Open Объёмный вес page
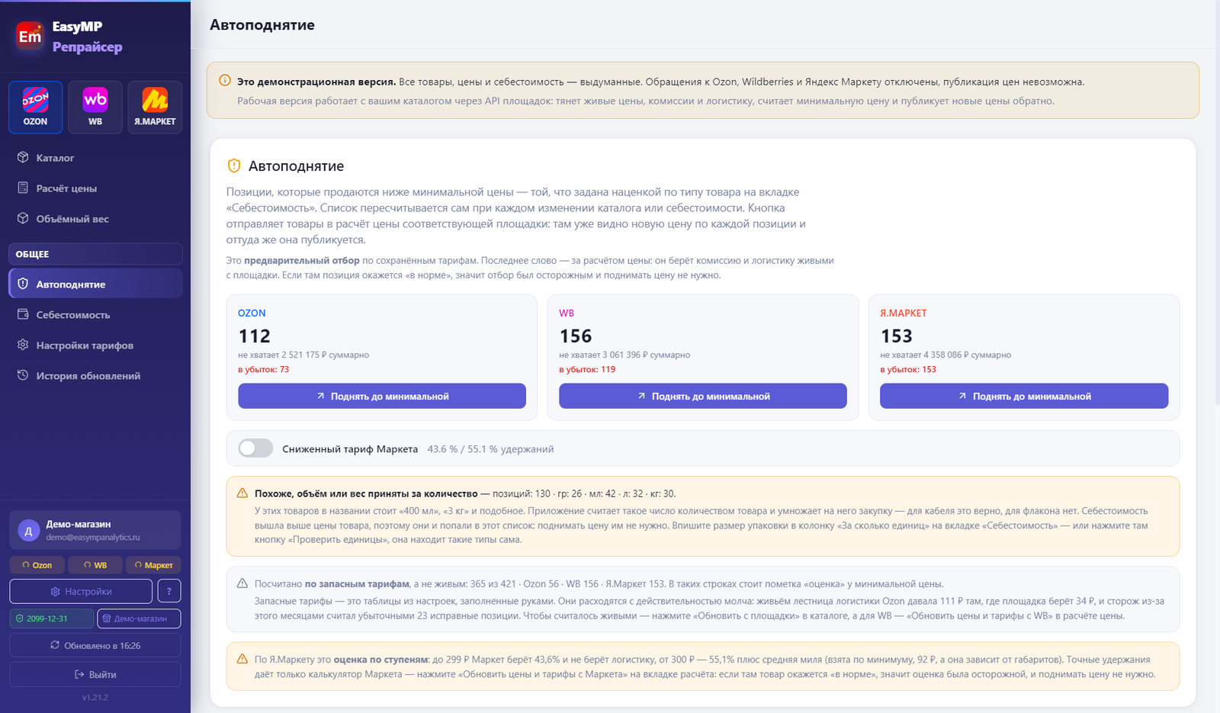The width and height of the screenshot is (1220, 713). pos(95,219)
